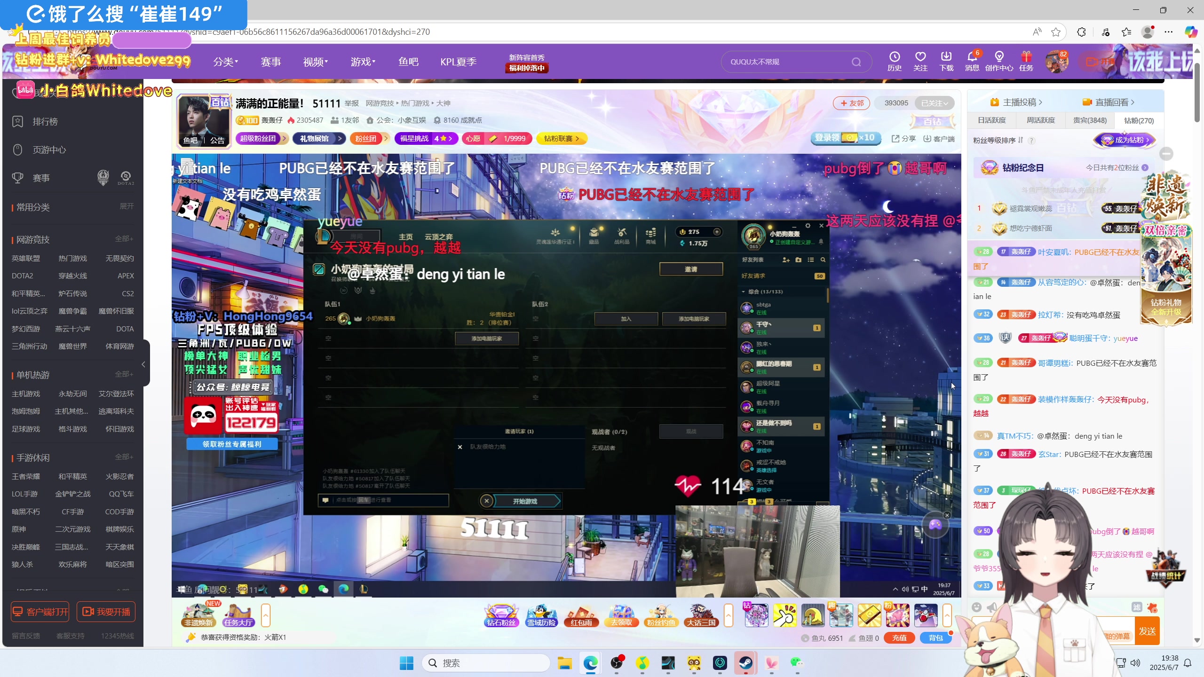This screenshot has width=1204, height=677.
Task: Click the game controller floating icon on video
Action: coord(935,525)
